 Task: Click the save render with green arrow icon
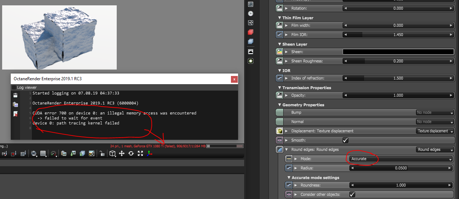[x=73, y=154]
